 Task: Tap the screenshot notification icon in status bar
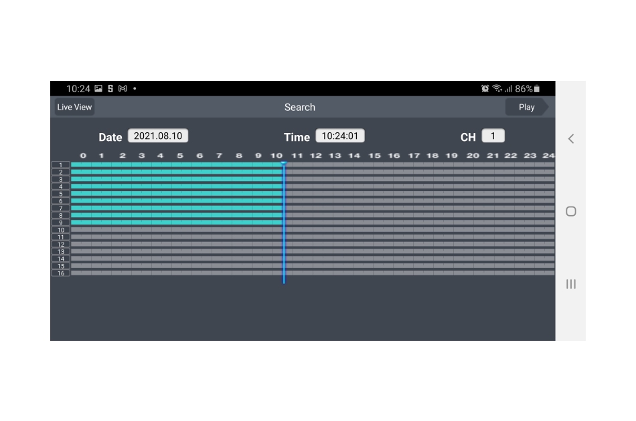97,88
